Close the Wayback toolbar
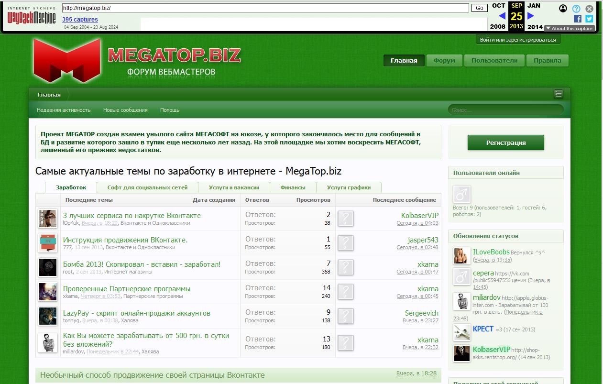Image resolution: width=603 pixels, height=384 pixels. tap(589, 9)
